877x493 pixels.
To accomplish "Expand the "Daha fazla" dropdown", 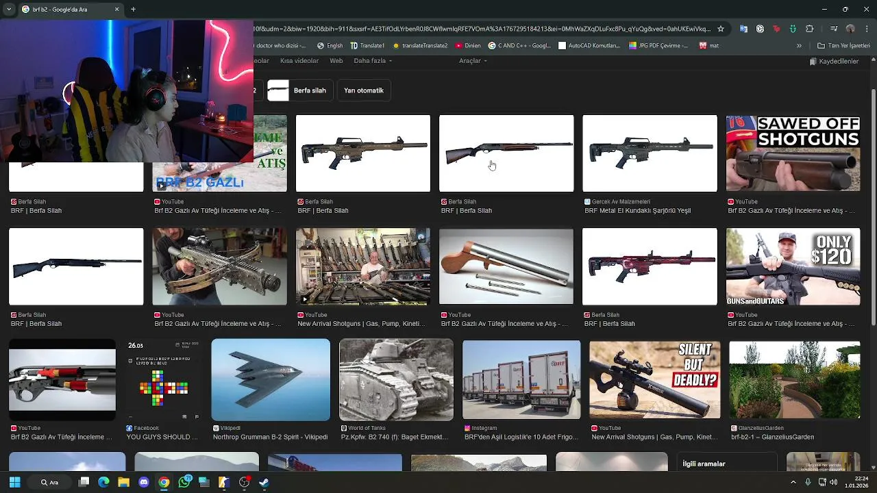I will click(373, 61).
